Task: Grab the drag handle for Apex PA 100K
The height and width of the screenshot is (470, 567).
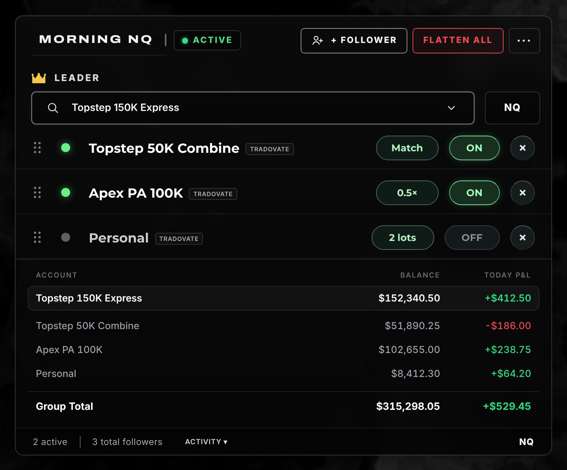Action: point(37,192)
